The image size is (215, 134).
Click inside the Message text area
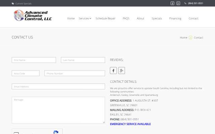click(58, 110)
